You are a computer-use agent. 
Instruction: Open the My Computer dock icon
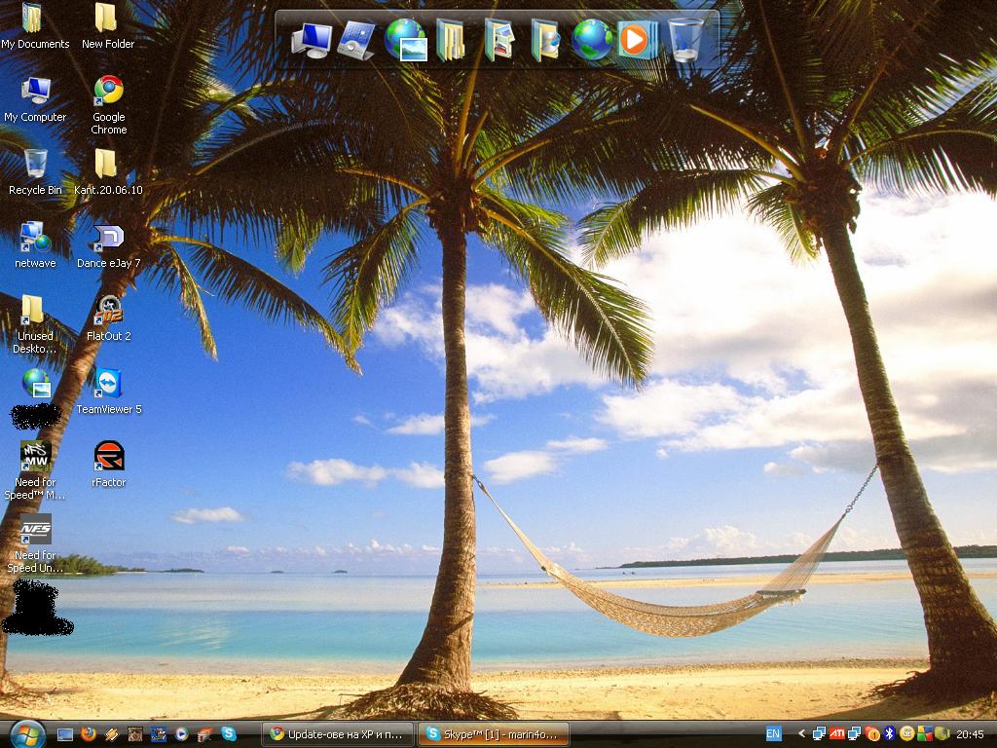tap(312, 40)
